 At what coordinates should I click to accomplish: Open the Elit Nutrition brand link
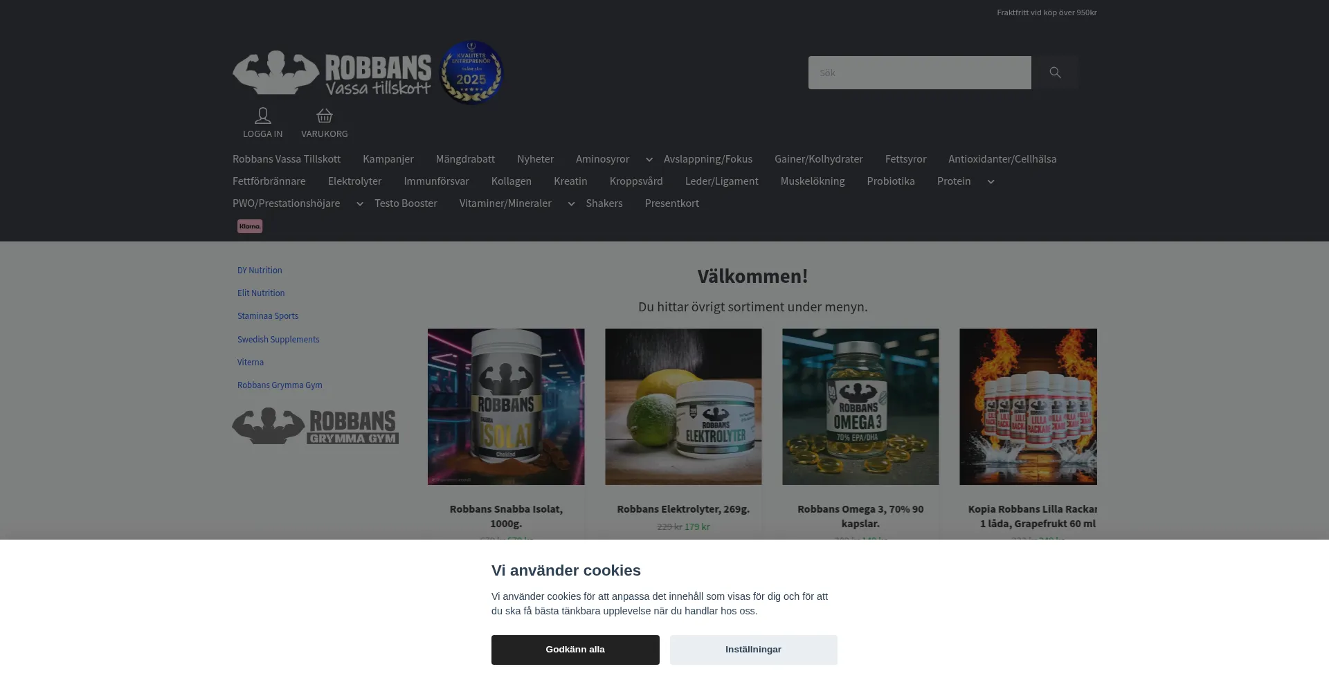261,293
